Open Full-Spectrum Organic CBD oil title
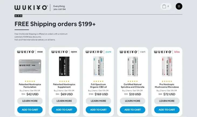This screenshot has width=197, height=117. [x=98, y=86]
